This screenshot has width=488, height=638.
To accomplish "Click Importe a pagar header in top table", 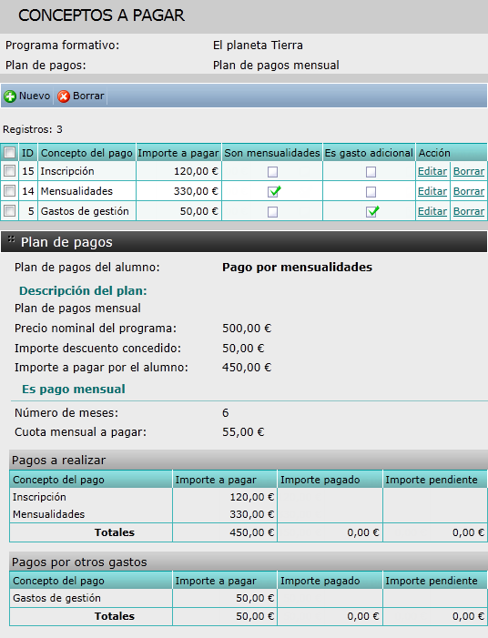I will coord(178,153).
